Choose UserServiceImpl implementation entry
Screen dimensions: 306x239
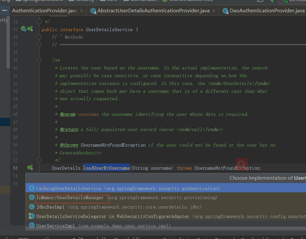[x=166, y=225]
